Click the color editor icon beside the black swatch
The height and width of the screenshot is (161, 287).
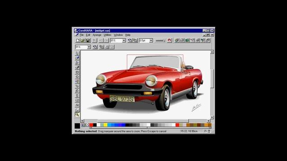pos(83,125)
